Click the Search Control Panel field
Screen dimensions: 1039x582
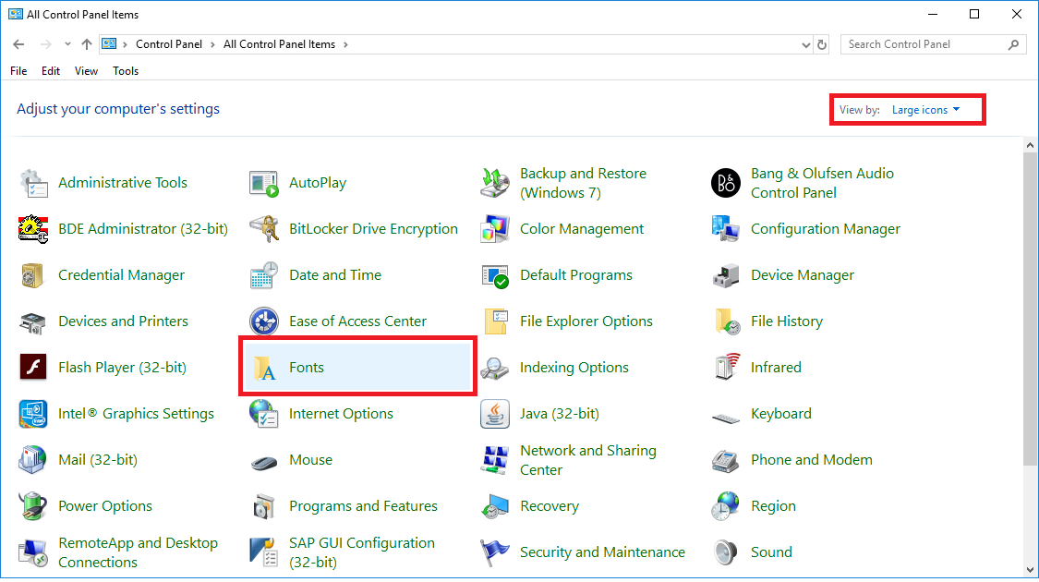[x=934, y=44]
